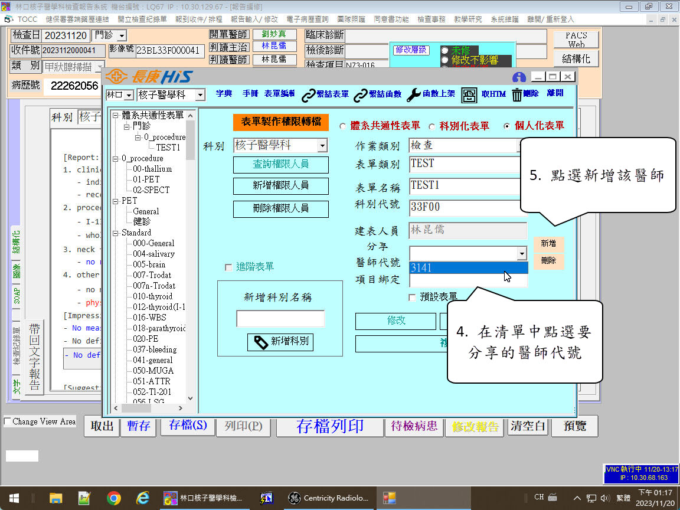Screen dimensions: 680x510
Task: Open the 科別 核子醫學科 dropdown in form
Action: pyautogui.click(x=322, y=145)
